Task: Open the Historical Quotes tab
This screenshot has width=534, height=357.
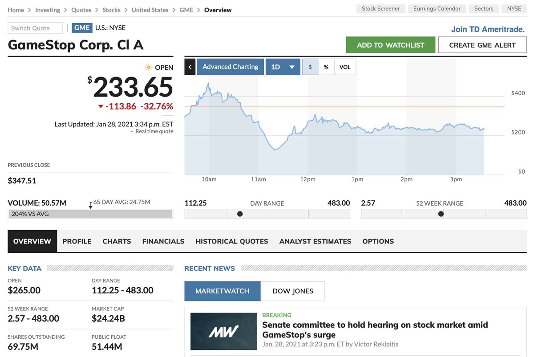Action: coord(232,241)
